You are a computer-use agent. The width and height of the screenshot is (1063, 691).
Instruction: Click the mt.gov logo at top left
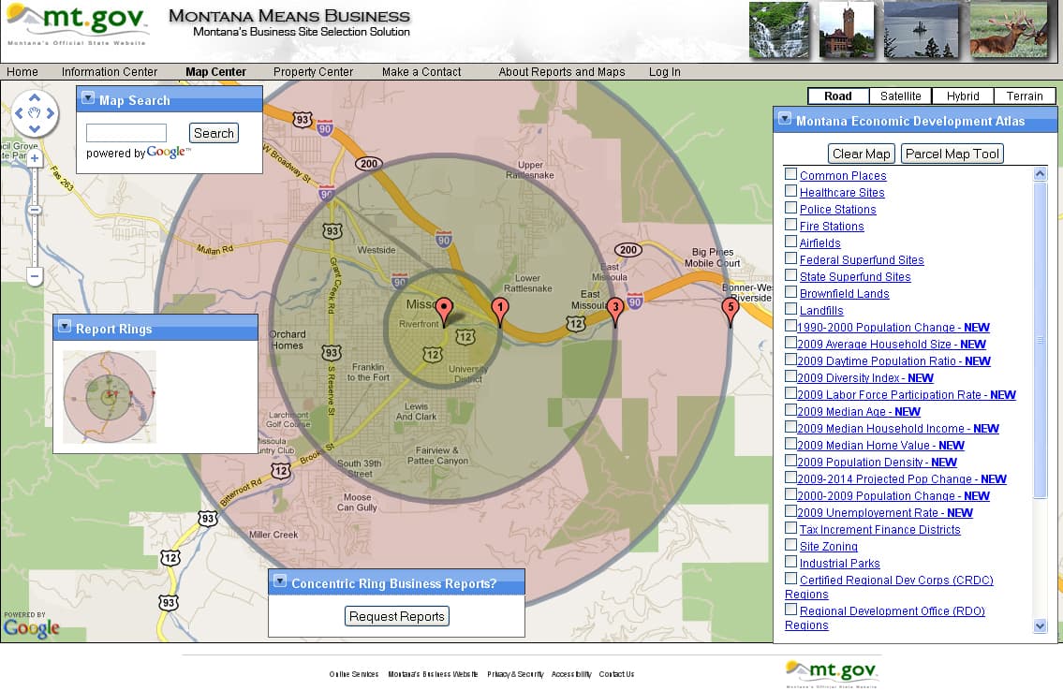pyautogui.click(x=75, y=21)
